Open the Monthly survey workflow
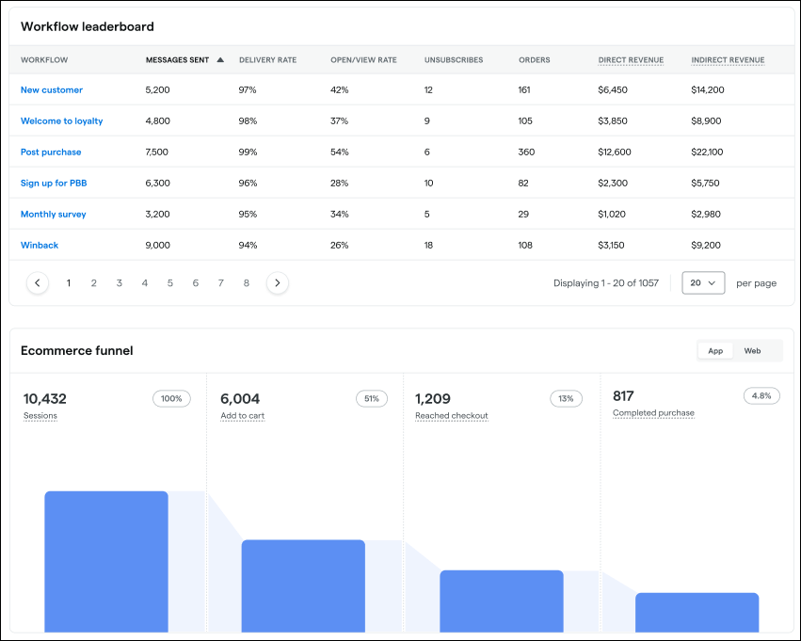This screenshot has width=801, height=641. 54,215
